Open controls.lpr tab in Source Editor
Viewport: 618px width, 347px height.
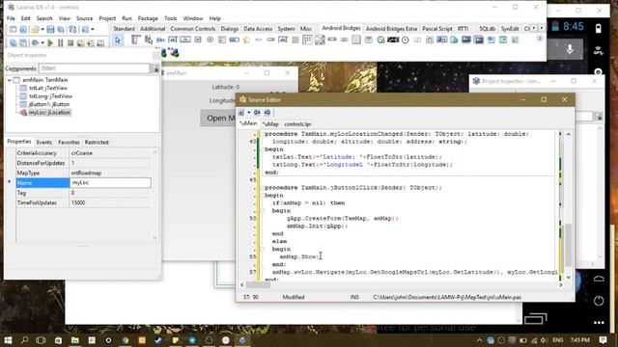(297, 124)
